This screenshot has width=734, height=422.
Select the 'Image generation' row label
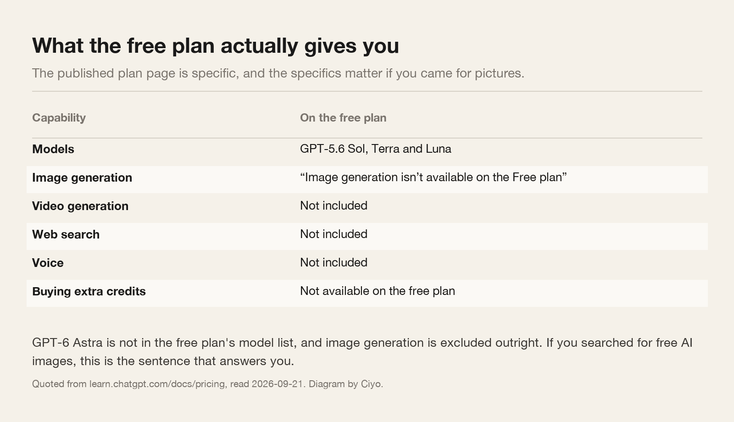[82, 178]
